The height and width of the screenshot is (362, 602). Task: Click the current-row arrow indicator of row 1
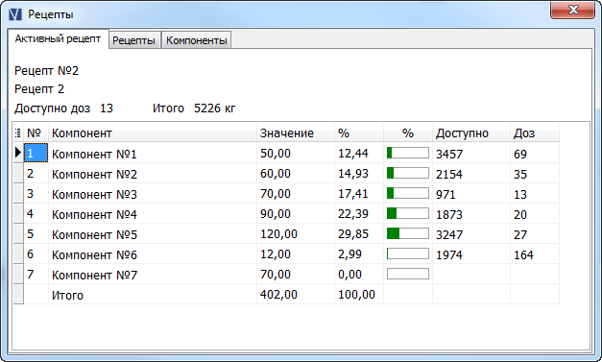[x=18, y=153]
